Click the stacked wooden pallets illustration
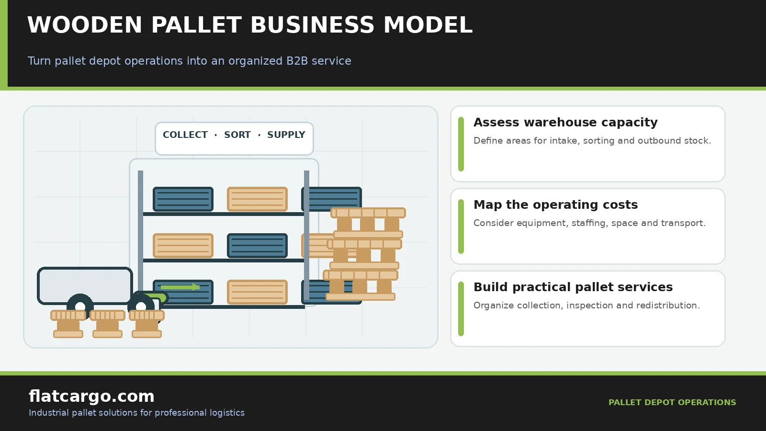Image resolution: width=766 pixels, height=431 pixels. point(364,254)
